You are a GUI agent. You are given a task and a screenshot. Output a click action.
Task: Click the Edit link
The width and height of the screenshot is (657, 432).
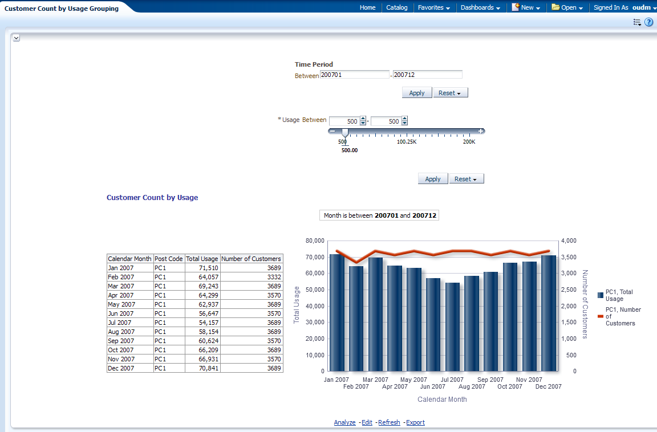click(x=367, y=422)
